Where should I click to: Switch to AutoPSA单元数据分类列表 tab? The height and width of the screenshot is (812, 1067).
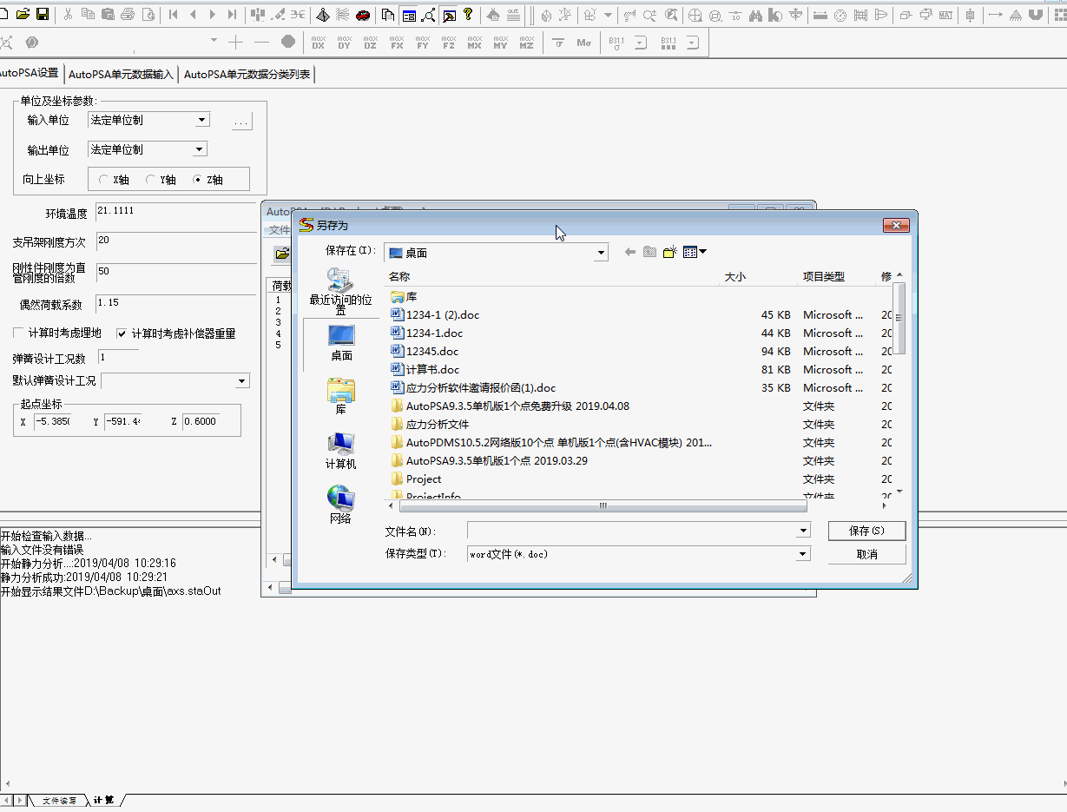(247, 75)
